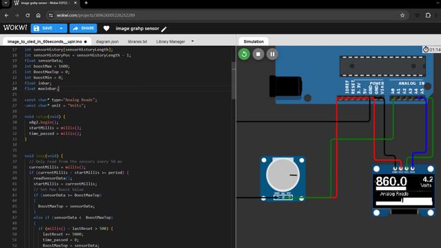Click the wokwi.com URL address bar
Screen dimensions: 441x248
(x=225, y=15)
